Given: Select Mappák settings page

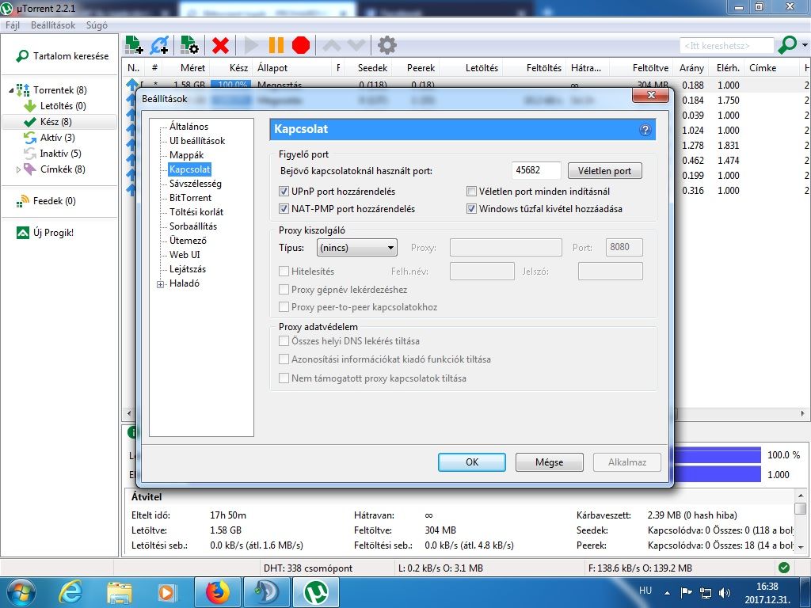Looking at the screenshot, I should coord(187,155).
